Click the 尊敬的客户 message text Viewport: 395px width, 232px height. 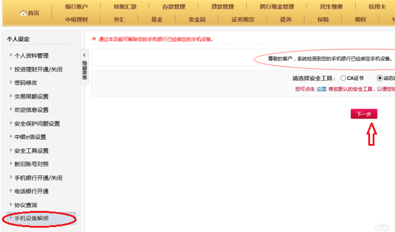tap(332, 59)
